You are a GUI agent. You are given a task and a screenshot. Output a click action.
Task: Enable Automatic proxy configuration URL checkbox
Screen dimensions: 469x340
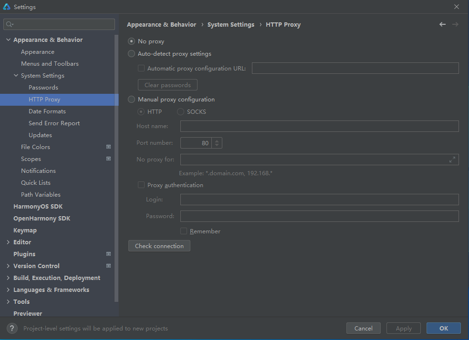coord(141,69)
